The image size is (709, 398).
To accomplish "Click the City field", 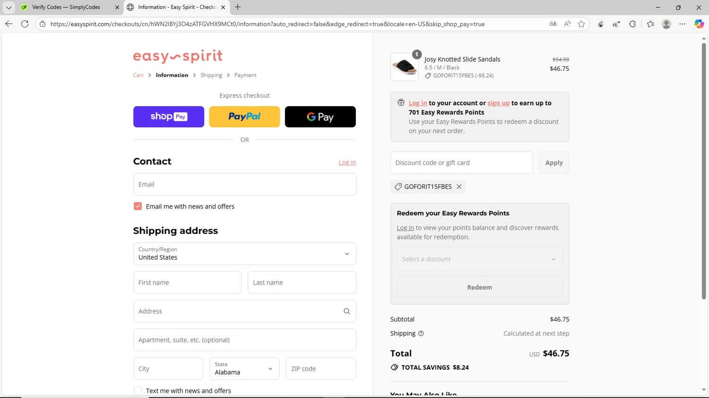I will point(168,369).
